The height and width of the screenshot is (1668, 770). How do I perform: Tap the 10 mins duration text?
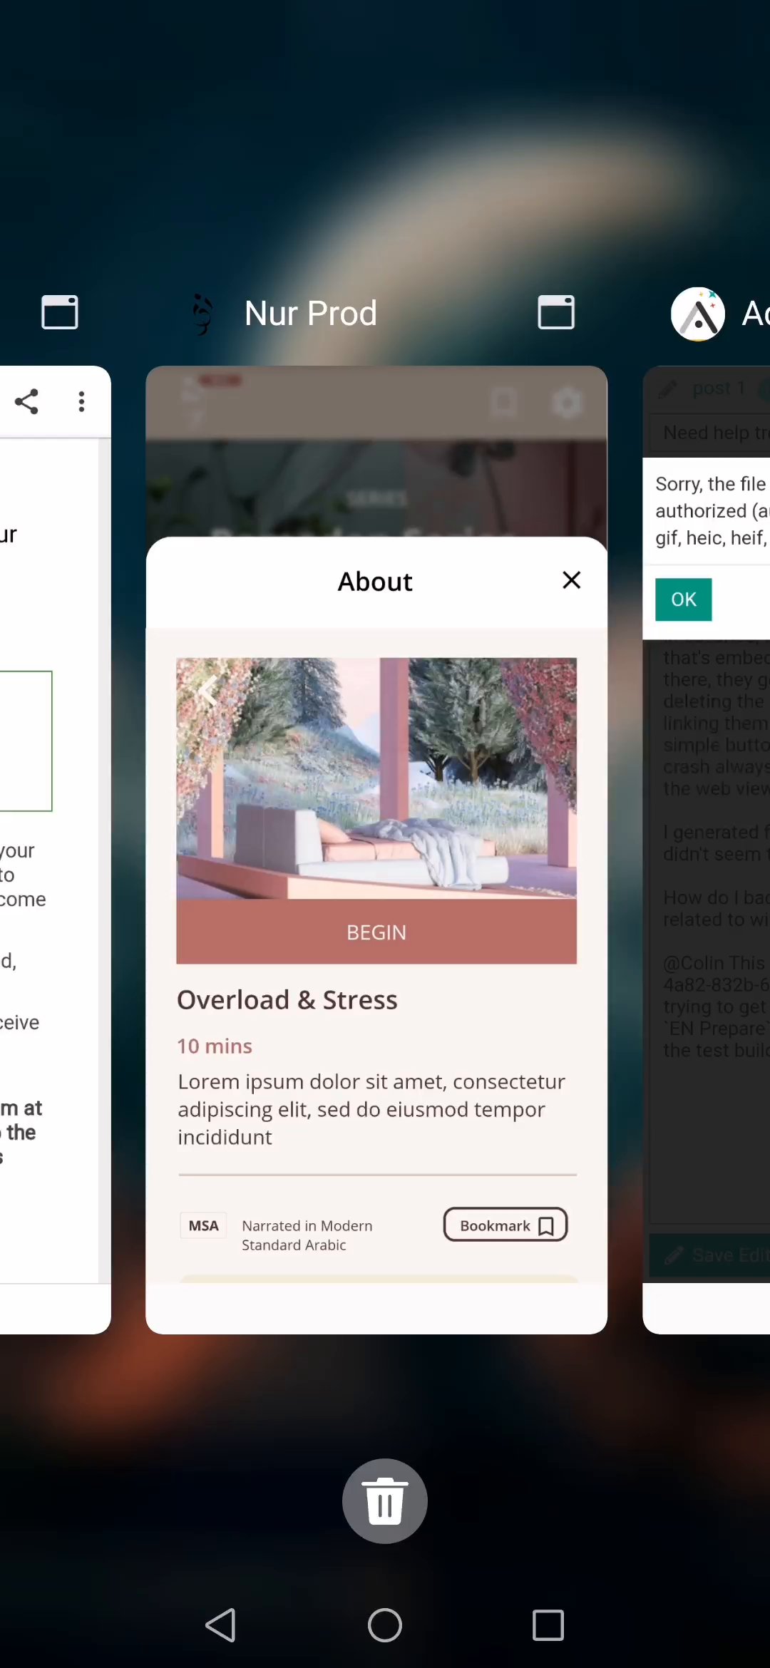point(215,1046)
